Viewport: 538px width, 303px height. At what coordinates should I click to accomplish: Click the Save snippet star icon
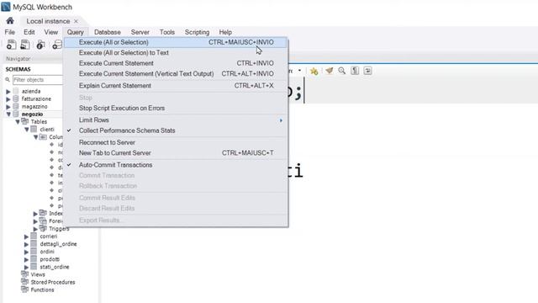pyautogui.click(x=314, y=71)
